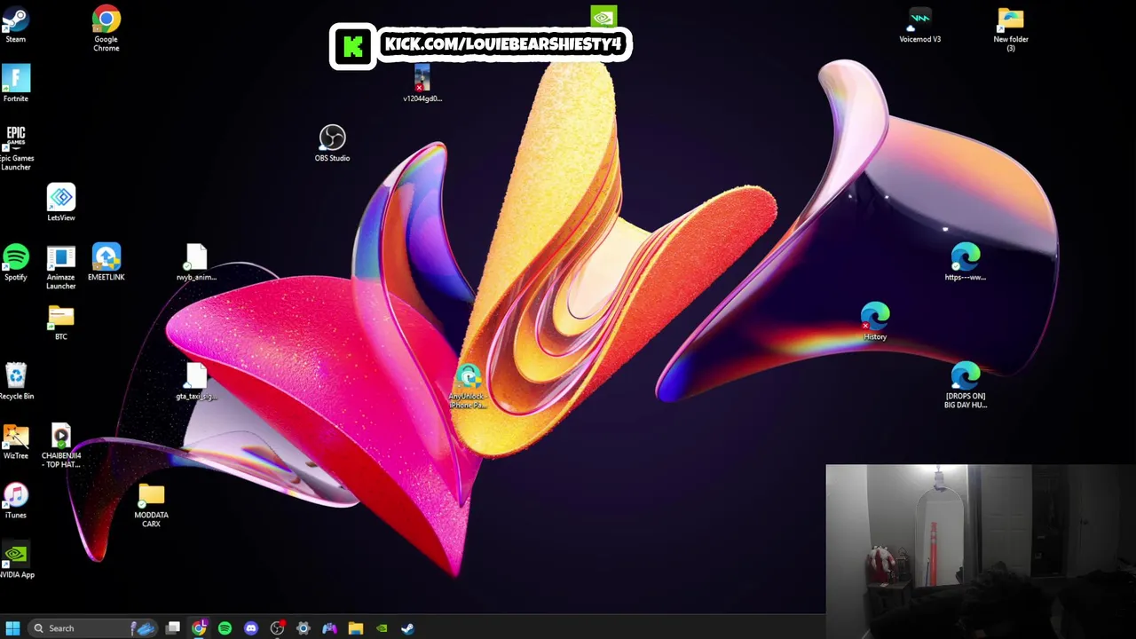Open Discord from the taskbar
Viewport: 1136px width, 639px height.
tap(251, 628)
